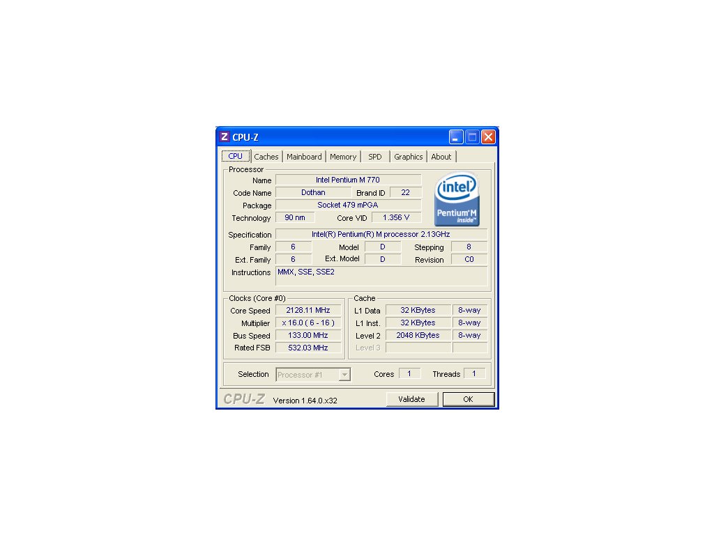Select the CPU tab
Image resolution: width=714 pixels, height=535 pixels.
click(236, 156)
